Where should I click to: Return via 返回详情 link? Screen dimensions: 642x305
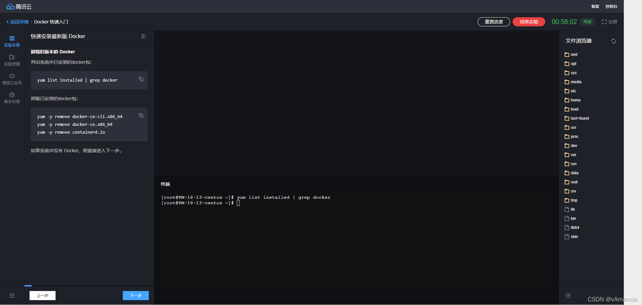(18, 22)
